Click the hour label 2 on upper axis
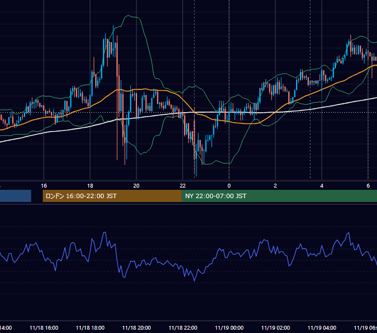This screenshot has height=333, width=377. tap(276, 186)
